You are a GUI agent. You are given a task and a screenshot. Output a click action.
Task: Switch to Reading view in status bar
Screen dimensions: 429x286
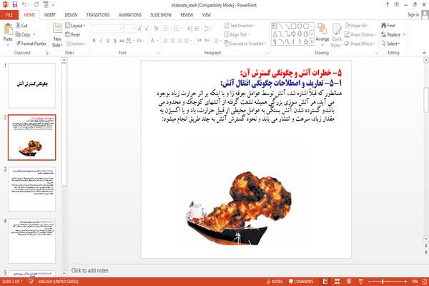pos(349,281)
